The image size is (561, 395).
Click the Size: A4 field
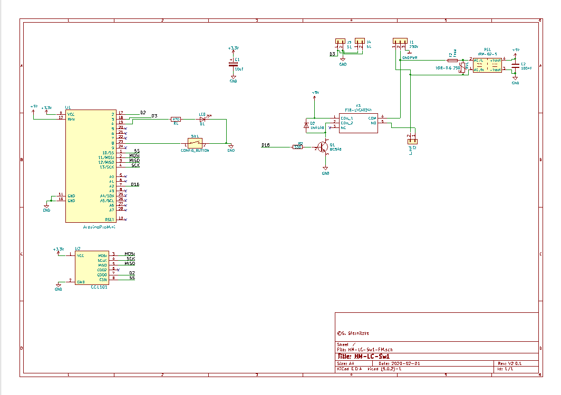click(x=346, y=363)
